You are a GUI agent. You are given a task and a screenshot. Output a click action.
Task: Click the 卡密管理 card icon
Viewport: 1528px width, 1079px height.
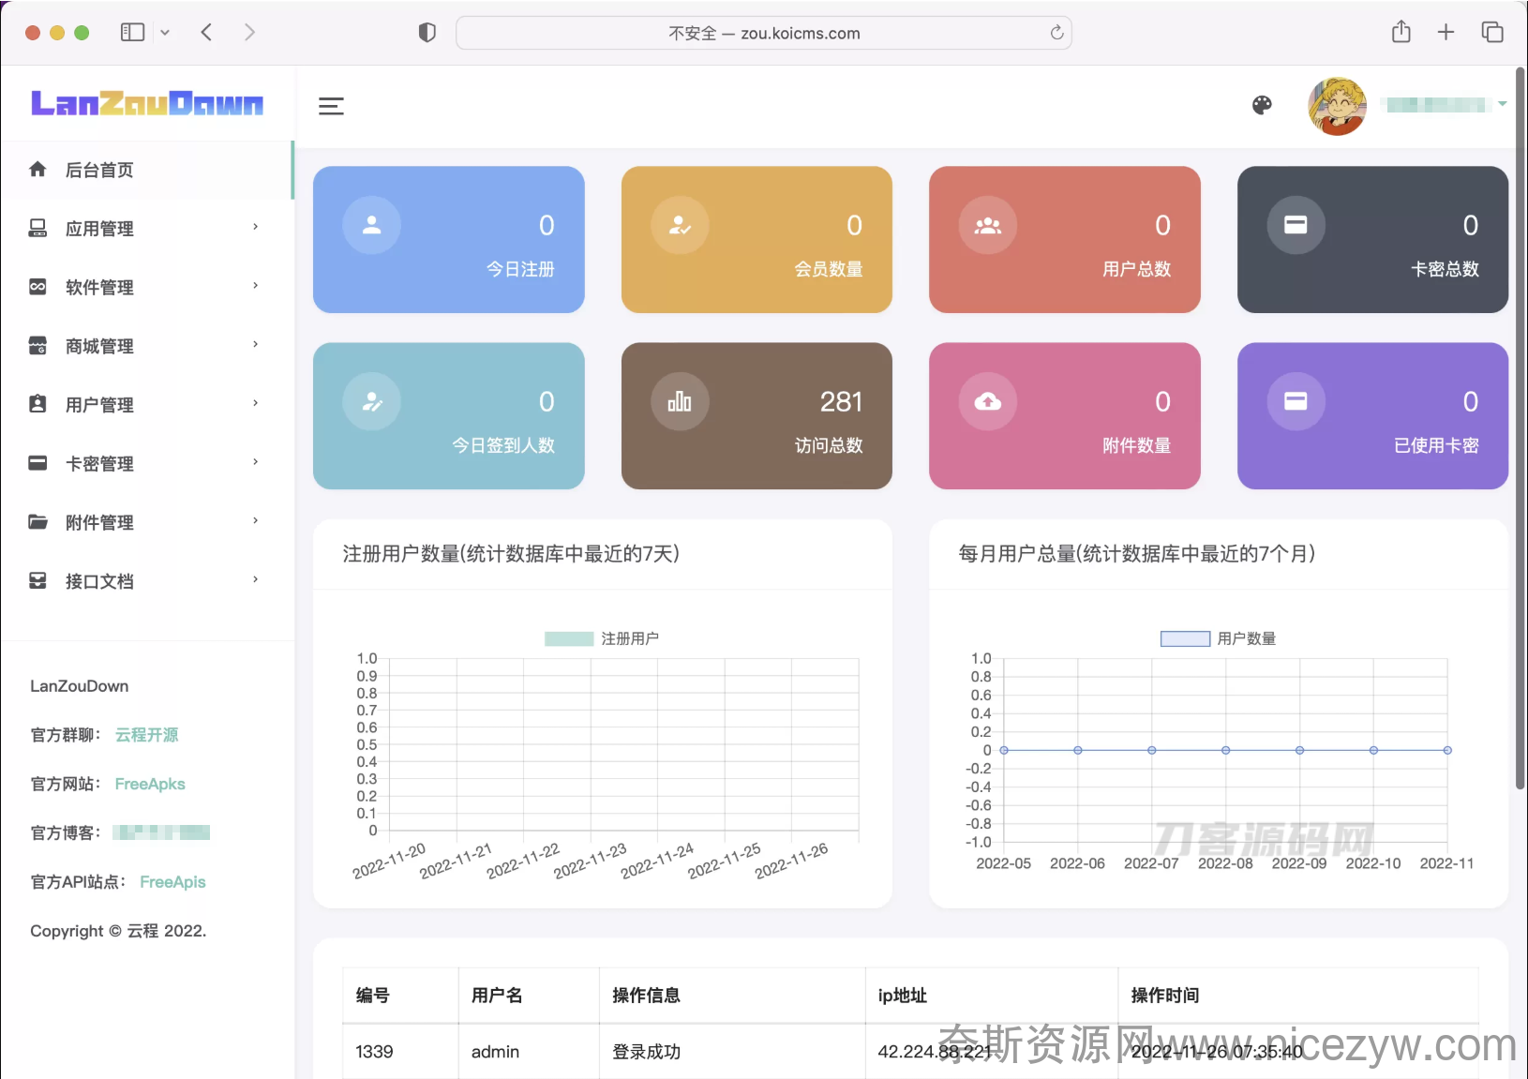(x=37, y=463)
